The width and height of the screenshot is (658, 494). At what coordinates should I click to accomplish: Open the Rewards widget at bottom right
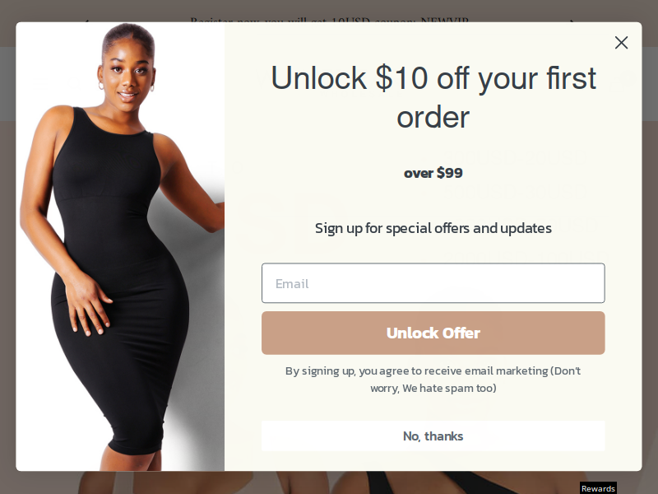point(598,488)
